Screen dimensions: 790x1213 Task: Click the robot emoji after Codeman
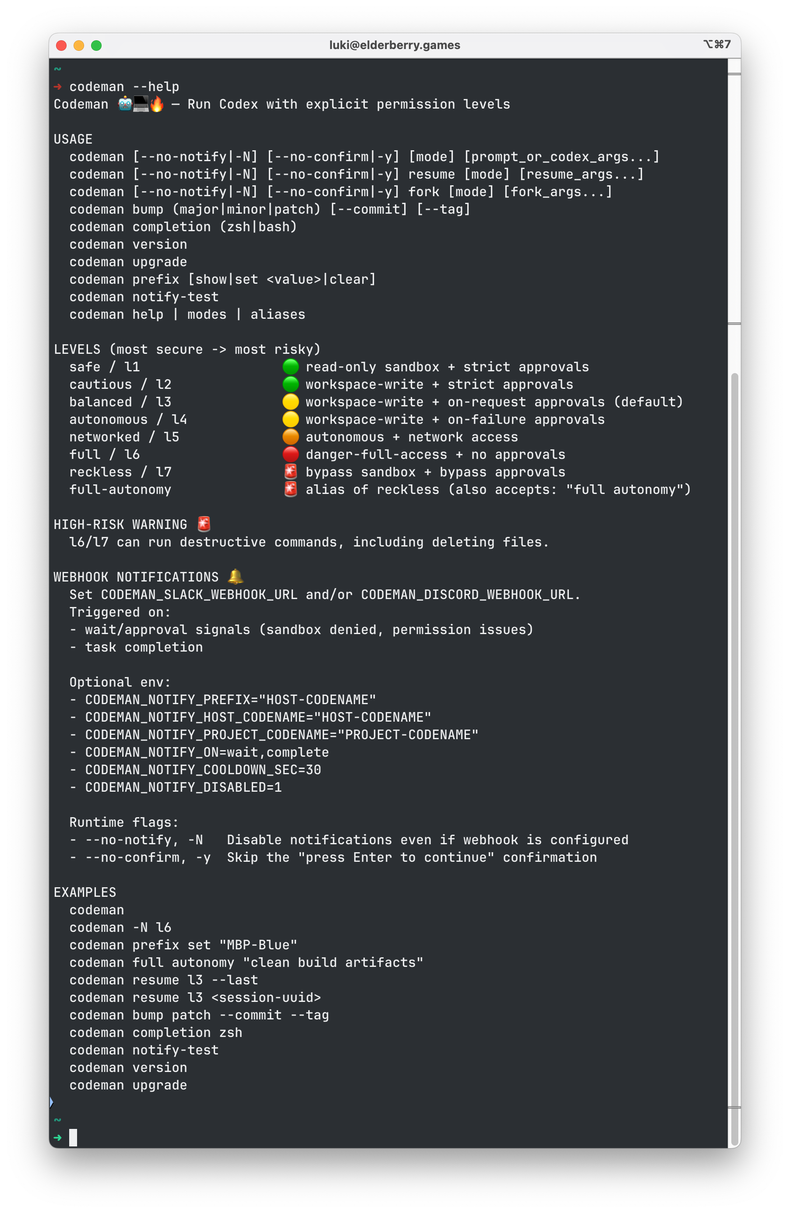coord(125,104)
